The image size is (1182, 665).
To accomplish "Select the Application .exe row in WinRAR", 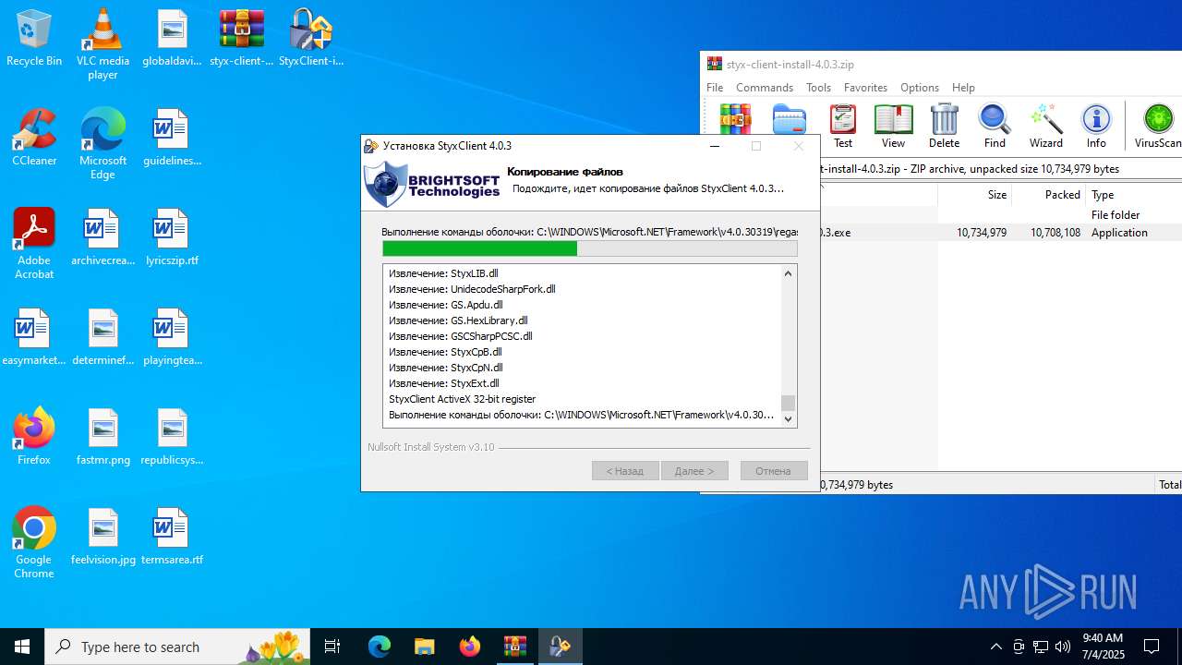I will point(1000,233).
